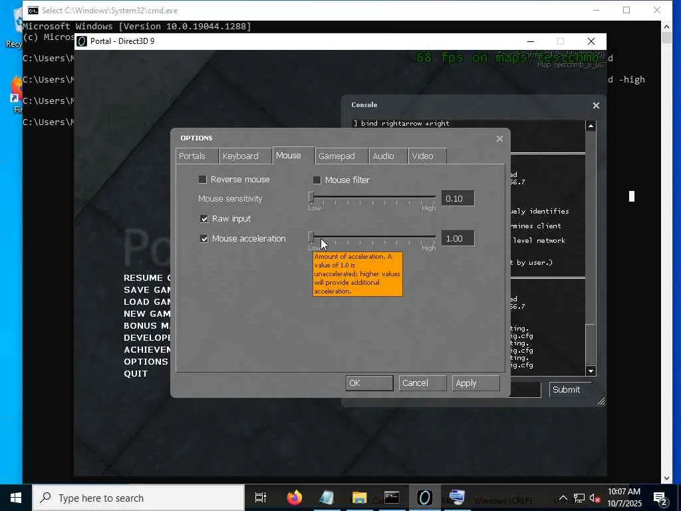Close the Console panel with X
This screenshot has height=511, width=681.
point(596,106)
